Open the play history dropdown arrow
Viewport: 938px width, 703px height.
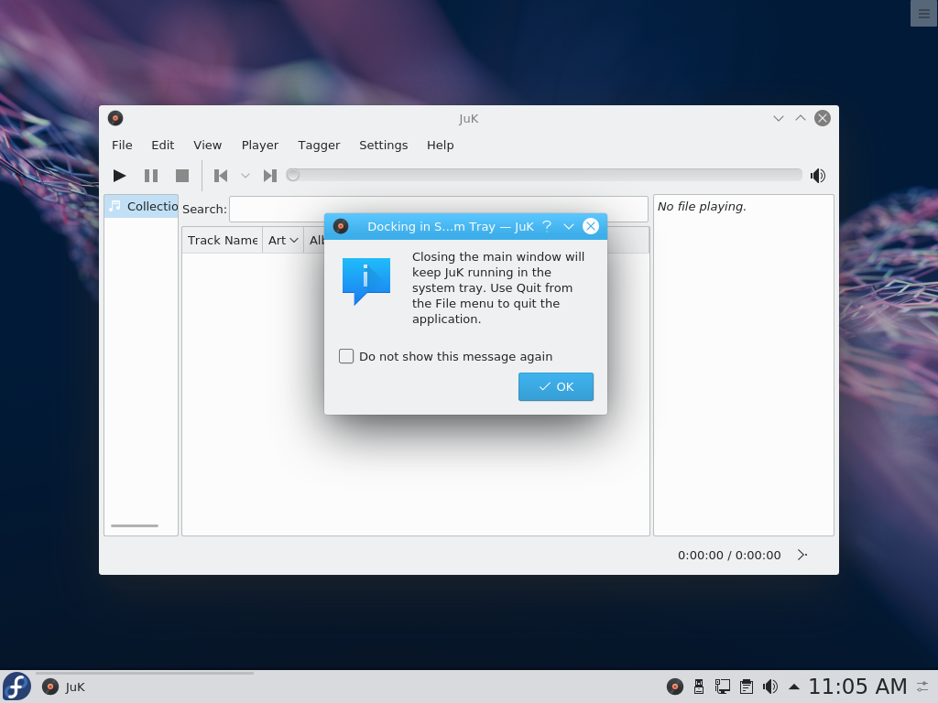click(x=245, y=176)
